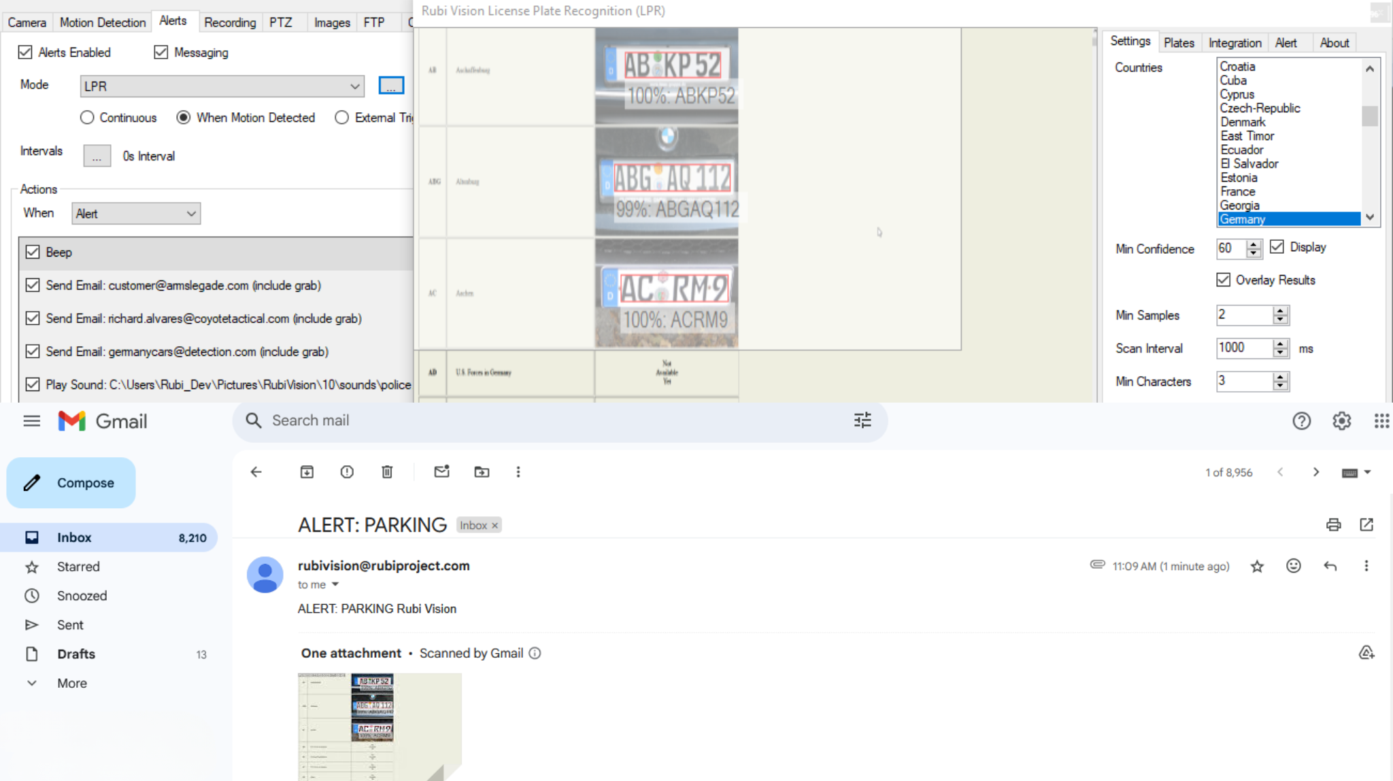1393x781 pixels.
Task: Add emoji reaction to the email
Action: click(1294, 566)
